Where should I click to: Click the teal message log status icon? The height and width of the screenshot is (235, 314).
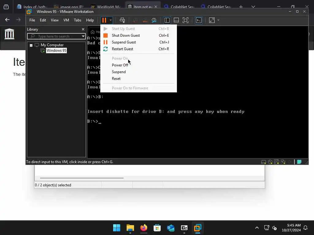tap(299, 162)
